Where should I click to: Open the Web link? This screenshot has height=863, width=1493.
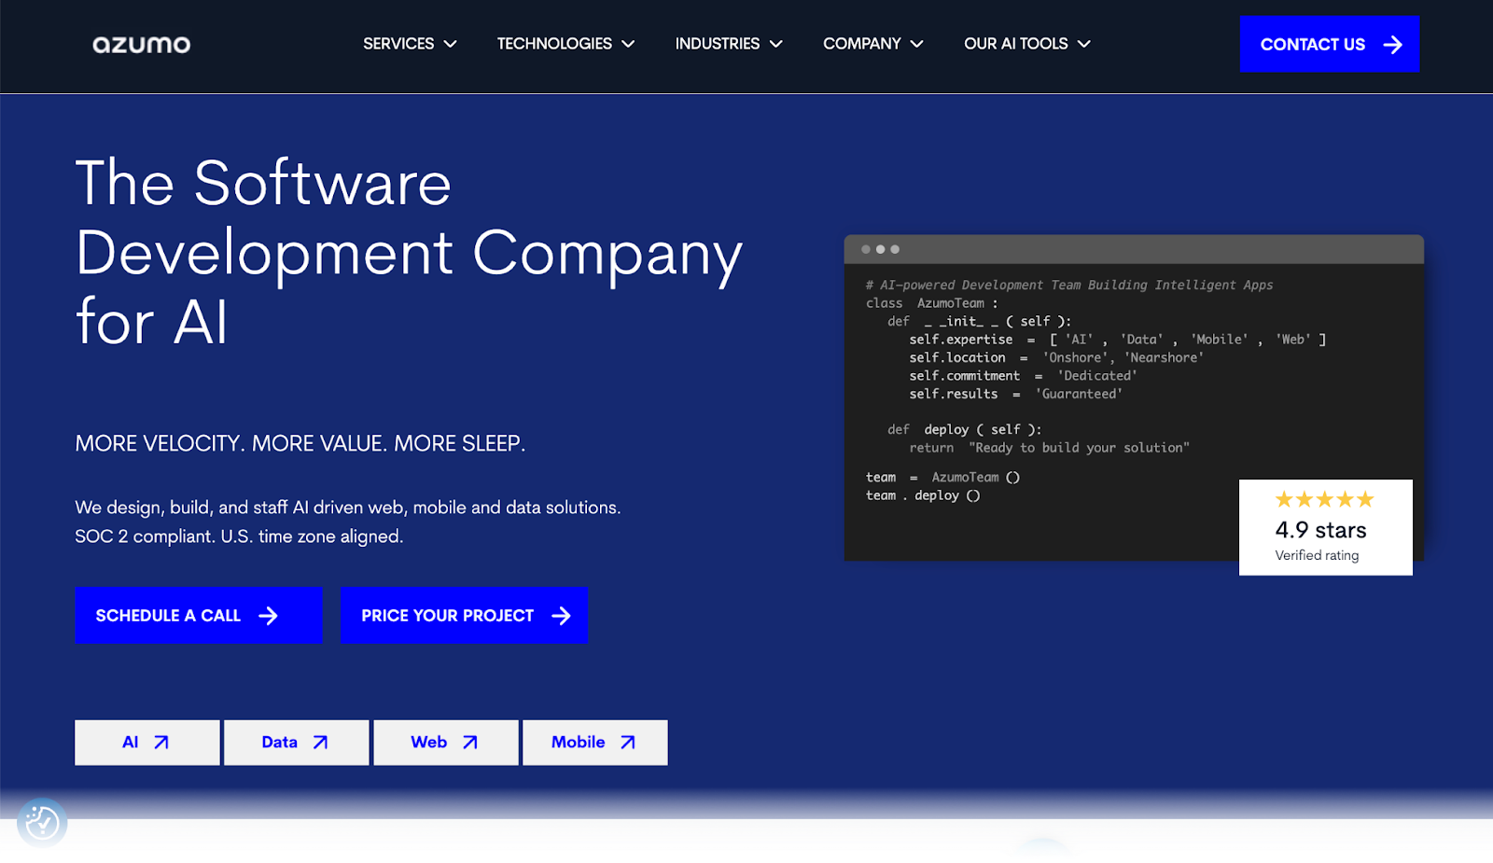(x=446, y=743)
